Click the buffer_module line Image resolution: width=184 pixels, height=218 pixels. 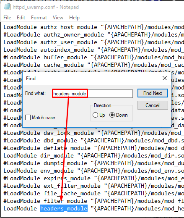(93, 57)
